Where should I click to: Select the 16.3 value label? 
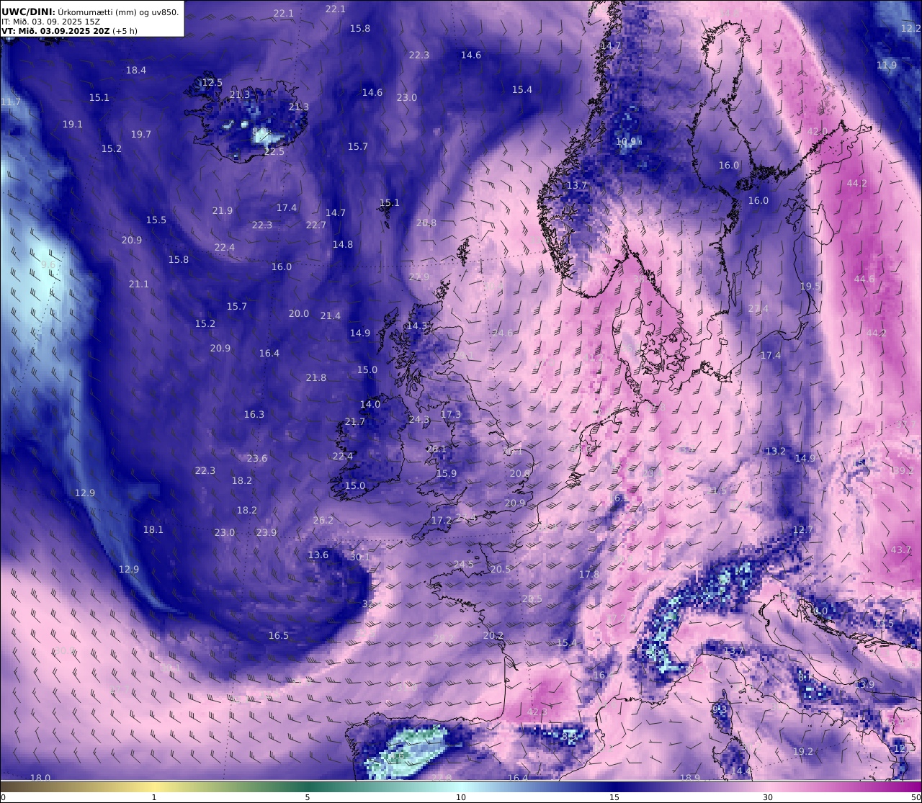(254, 414)
